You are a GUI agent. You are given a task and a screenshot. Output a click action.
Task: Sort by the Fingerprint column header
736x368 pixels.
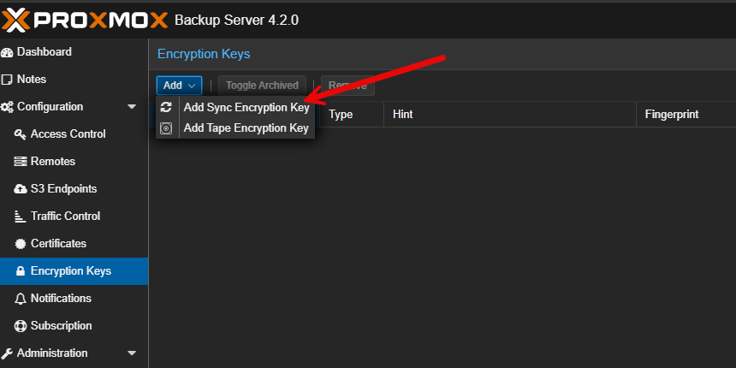click(x=672, y=114)
